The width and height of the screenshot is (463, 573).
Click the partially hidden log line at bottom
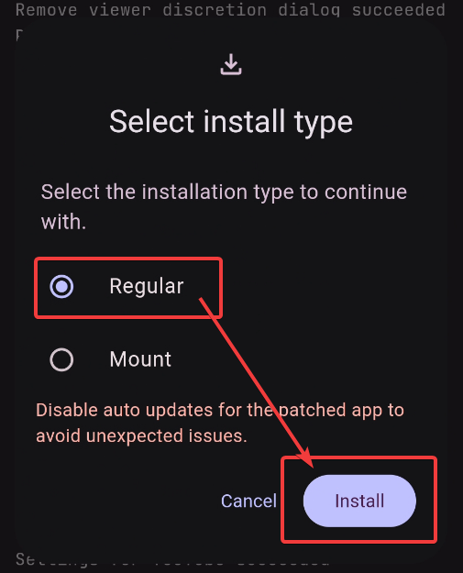[x=172, y=560]
